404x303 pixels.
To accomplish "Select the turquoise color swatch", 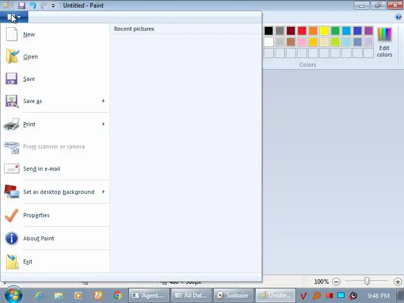I will click(x=346, y=31).
